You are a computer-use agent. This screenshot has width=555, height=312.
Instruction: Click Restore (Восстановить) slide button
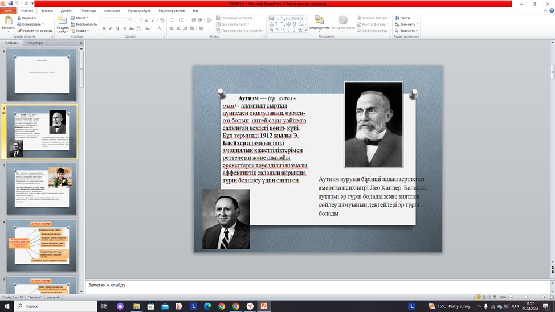pos(85,24)
